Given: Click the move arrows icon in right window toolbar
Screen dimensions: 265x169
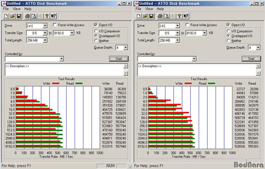Looking at the screenshot, I should pyautogui.click(x=173, y=16).
